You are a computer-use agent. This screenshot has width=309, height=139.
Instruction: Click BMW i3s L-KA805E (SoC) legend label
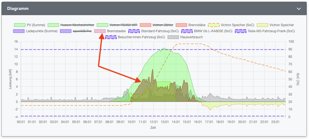[213, 31]
